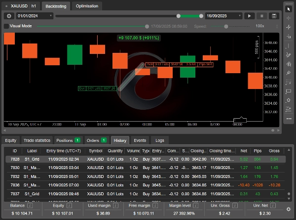This screenshot has height=220, width=296.
Task: Select the pencil freehand drawing tool
Action: (289, 55)
